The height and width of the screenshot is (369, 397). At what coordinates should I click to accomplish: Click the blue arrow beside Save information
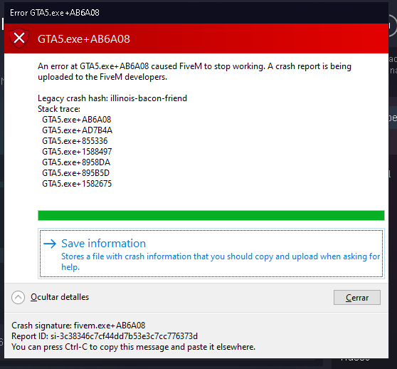tap(50, 244)
